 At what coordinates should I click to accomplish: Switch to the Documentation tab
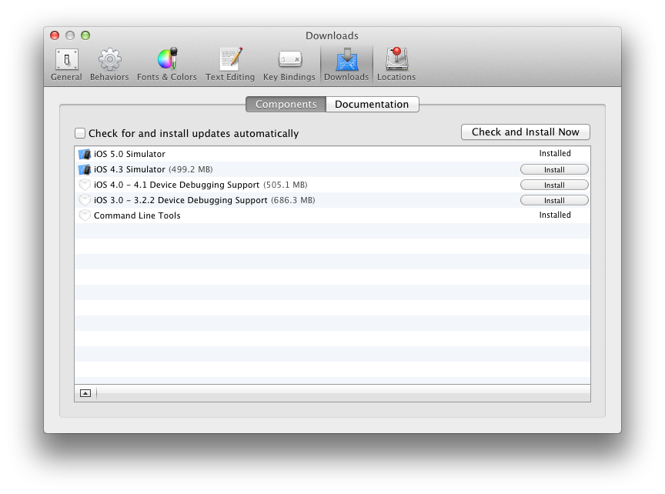coord(372,104)
